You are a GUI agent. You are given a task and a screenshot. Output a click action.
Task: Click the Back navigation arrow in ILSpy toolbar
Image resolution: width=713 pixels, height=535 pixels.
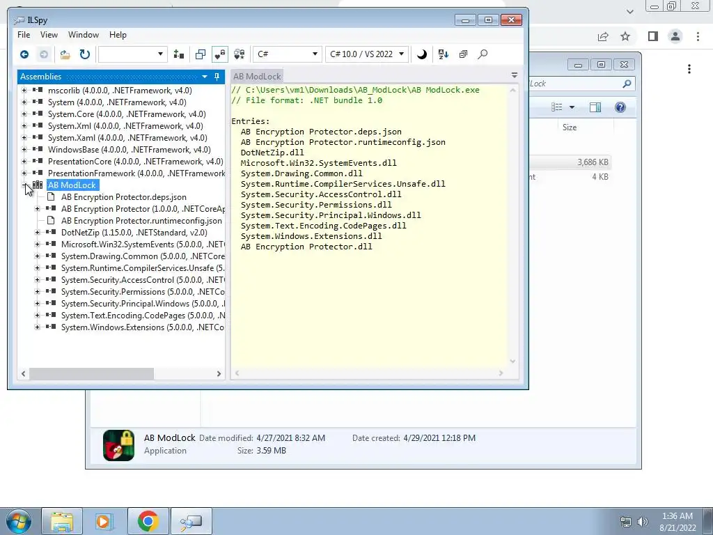point(24,54)
